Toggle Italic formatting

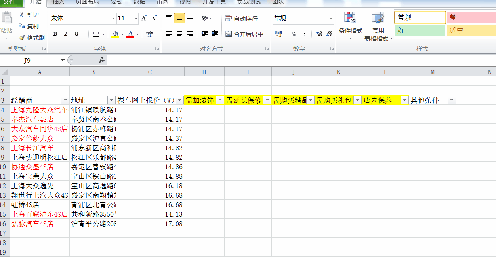click(66, 34)
